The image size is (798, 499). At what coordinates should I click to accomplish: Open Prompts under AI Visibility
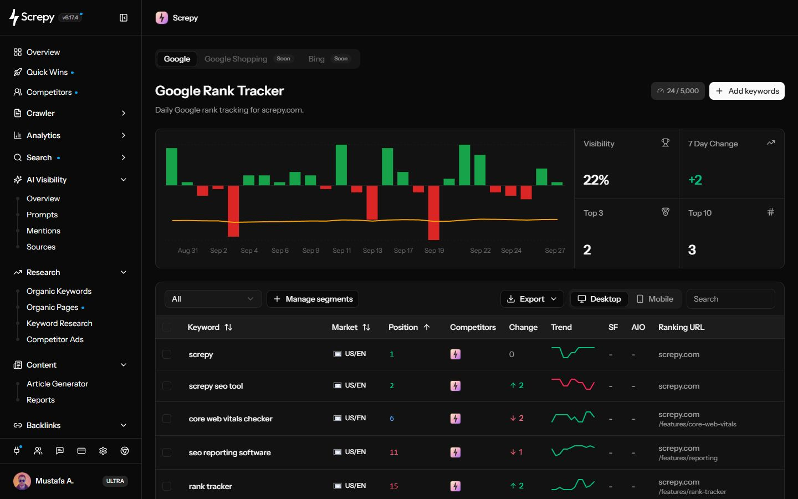click(42, 215)
